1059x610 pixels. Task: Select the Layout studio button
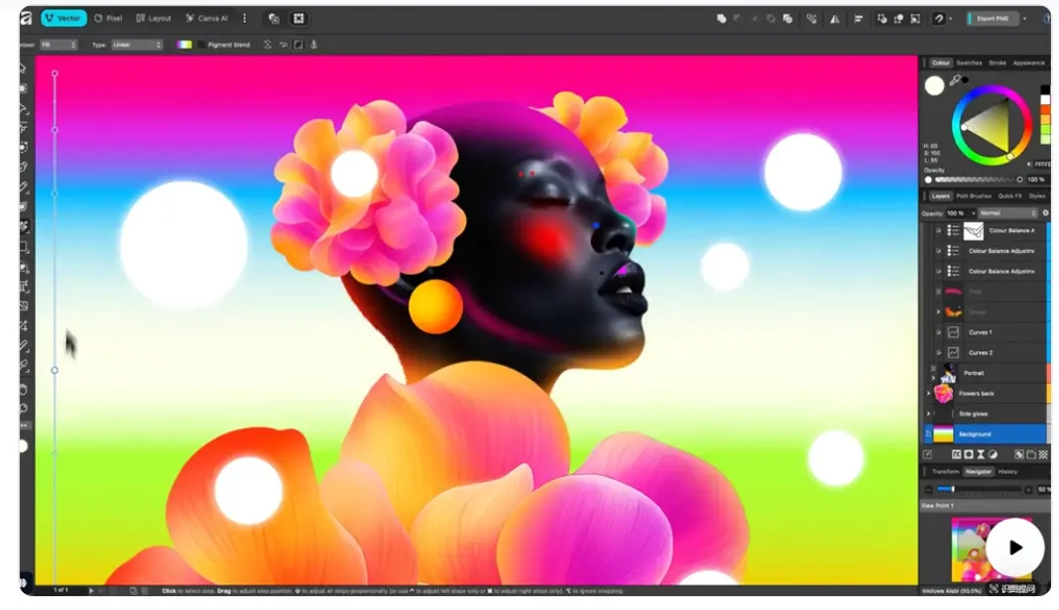point(154,18)
